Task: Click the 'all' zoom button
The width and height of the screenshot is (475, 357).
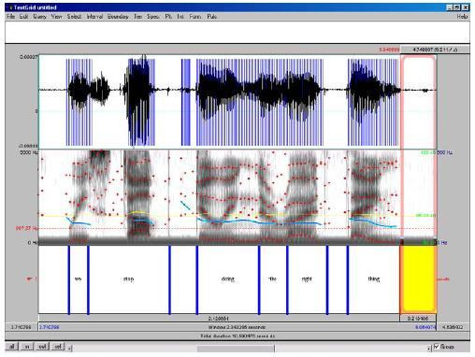Action: coord(12,347)
